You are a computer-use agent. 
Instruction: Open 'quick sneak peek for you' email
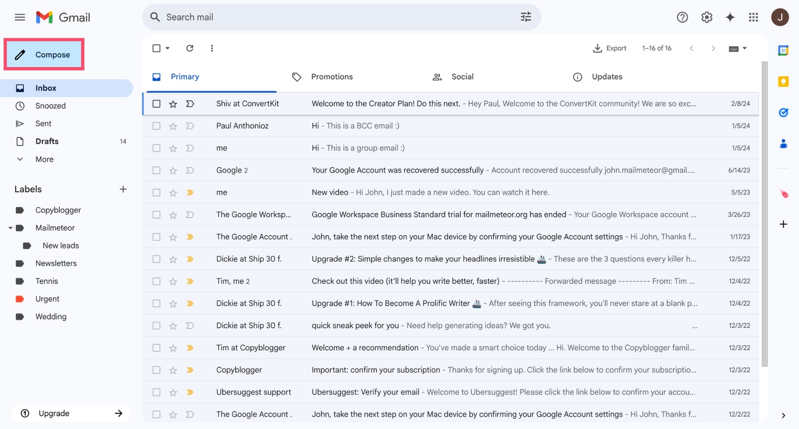click(450, 326)
